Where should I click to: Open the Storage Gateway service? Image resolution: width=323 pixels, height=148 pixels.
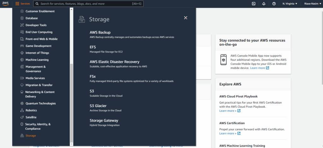point(104,121)
